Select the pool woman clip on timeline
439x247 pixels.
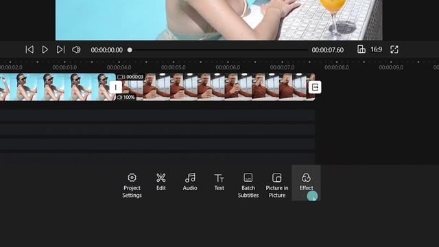tap(58, 87)
